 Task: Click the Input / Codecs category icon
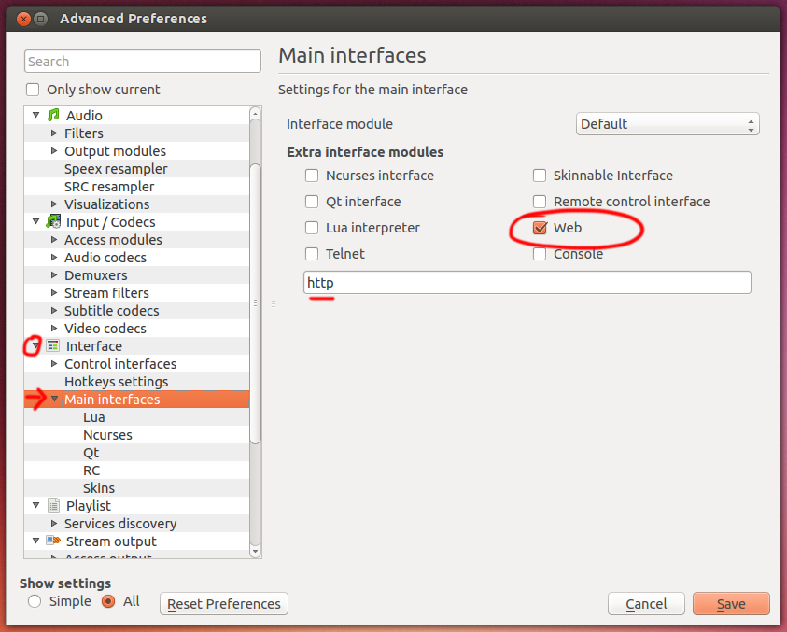point(53,222)
